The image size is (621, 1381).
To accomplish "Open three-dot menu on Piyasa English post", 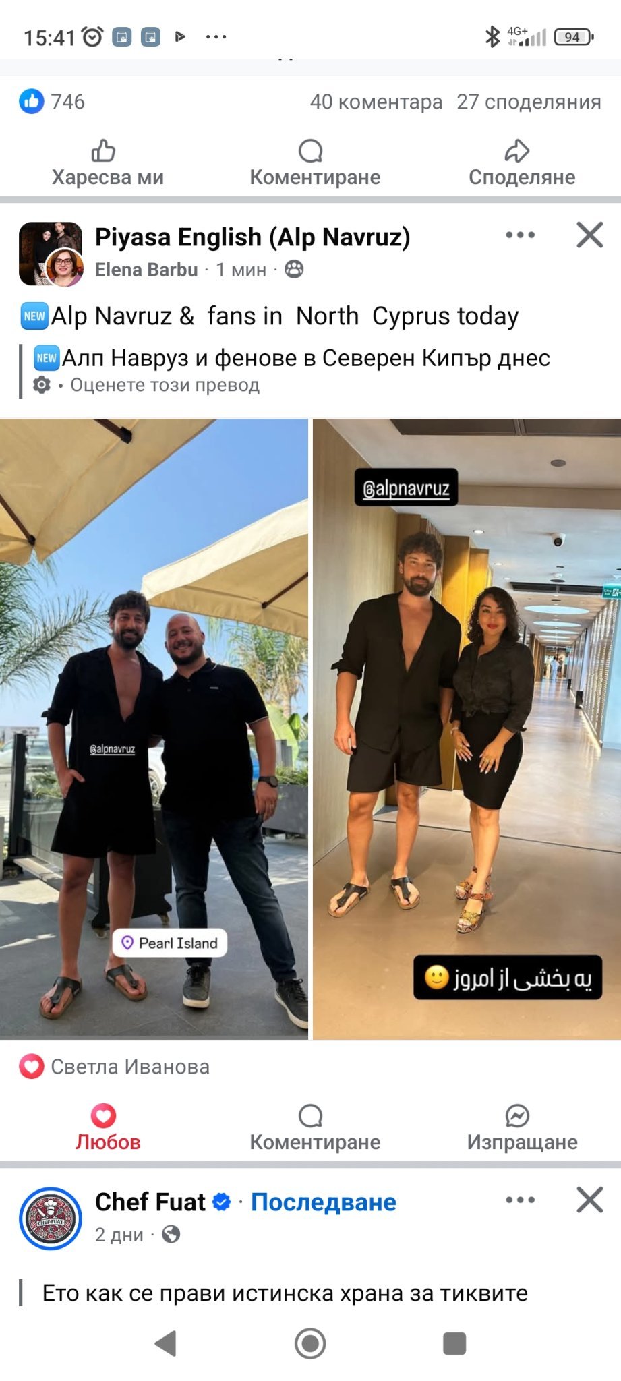I will [521, 235].
